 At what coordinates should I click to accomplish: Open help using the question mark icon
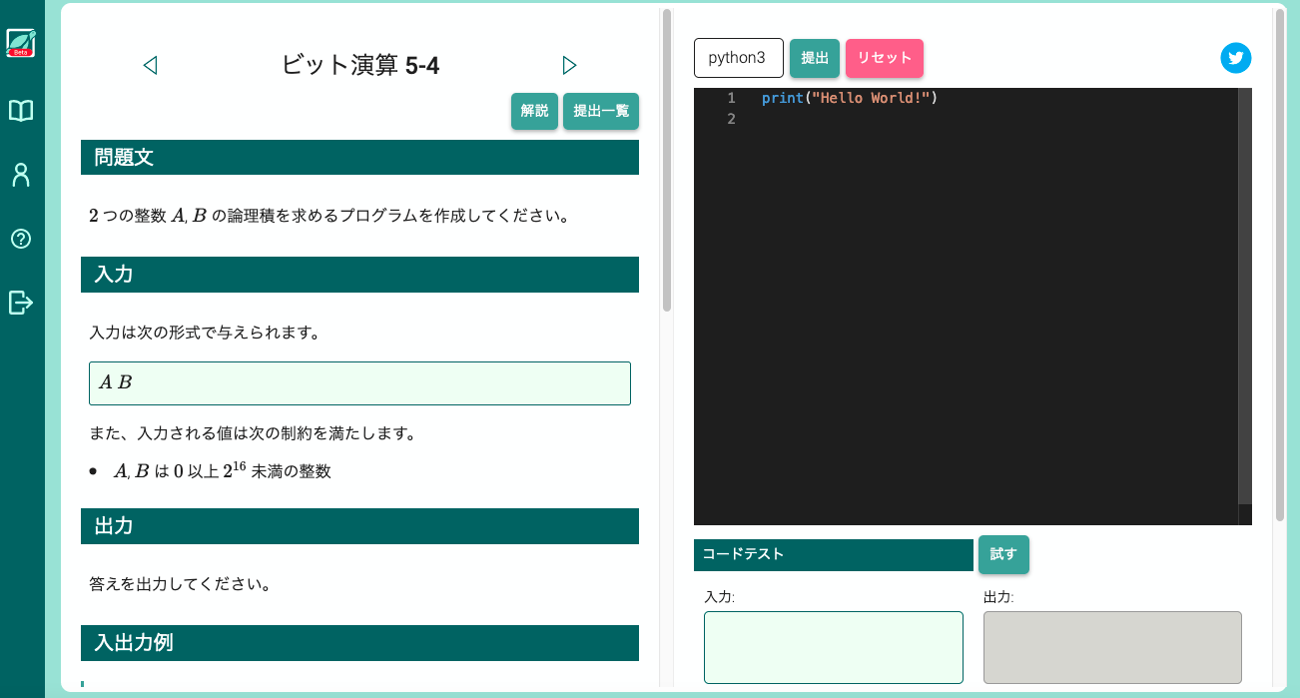[x=21, y=239]
